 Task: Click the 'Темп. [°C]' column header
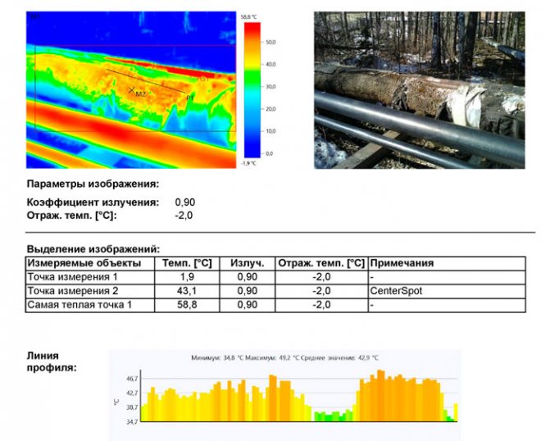click(x=187, y=263)
